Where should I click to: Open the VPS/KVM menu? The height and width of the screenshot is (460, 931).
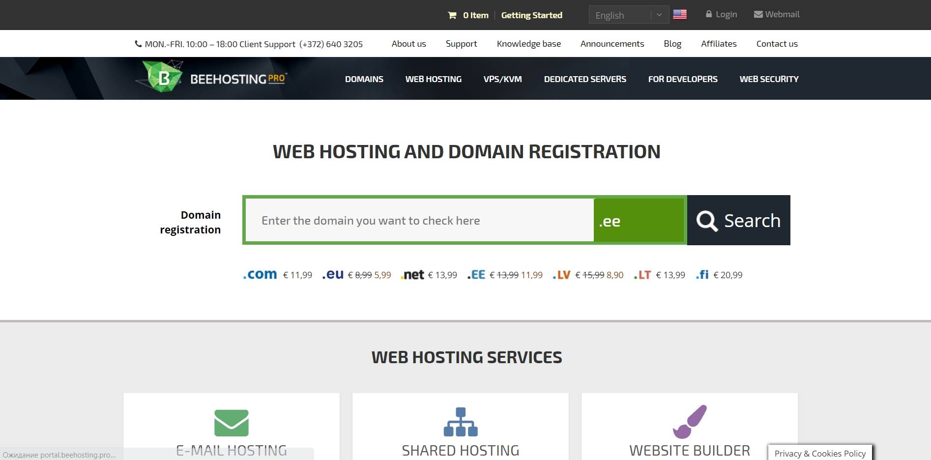point(503,79)
